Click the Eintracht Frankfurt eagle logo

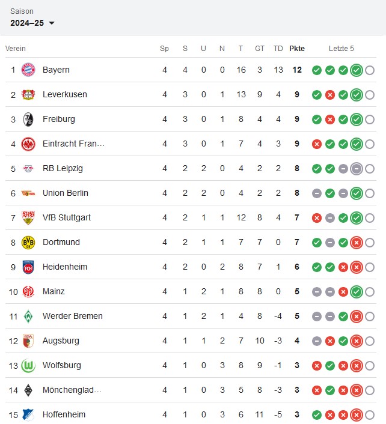pos(28,144)
